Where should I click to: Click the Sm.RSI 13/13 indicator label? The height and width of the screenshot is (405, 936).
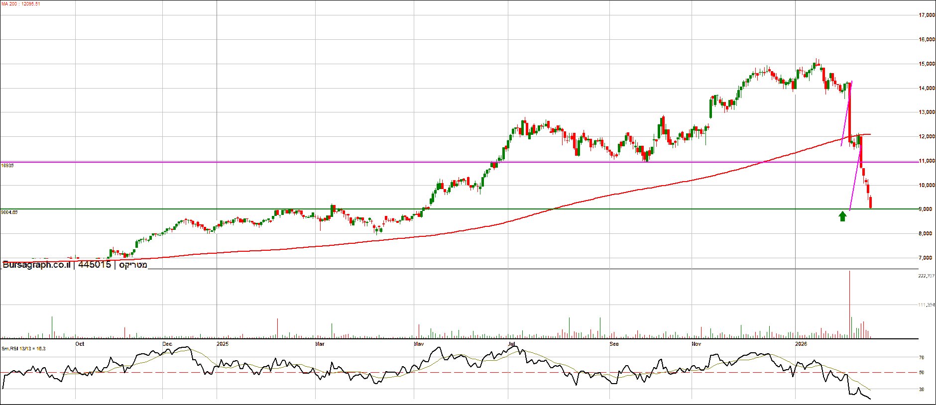click(23, 349)
